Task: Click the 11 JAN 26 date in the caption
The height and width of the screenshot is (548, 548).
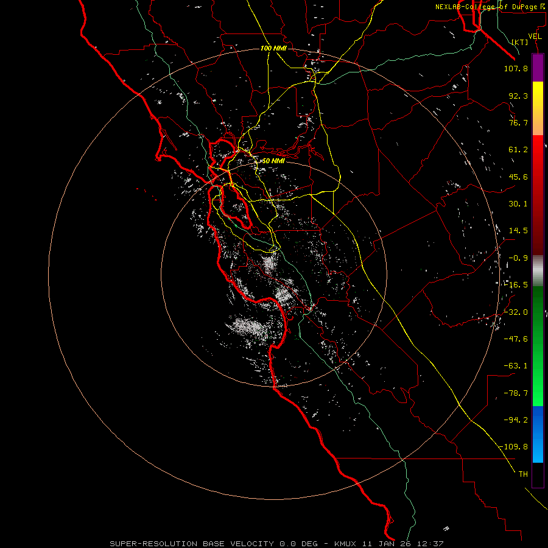Action: click(387, 544)
